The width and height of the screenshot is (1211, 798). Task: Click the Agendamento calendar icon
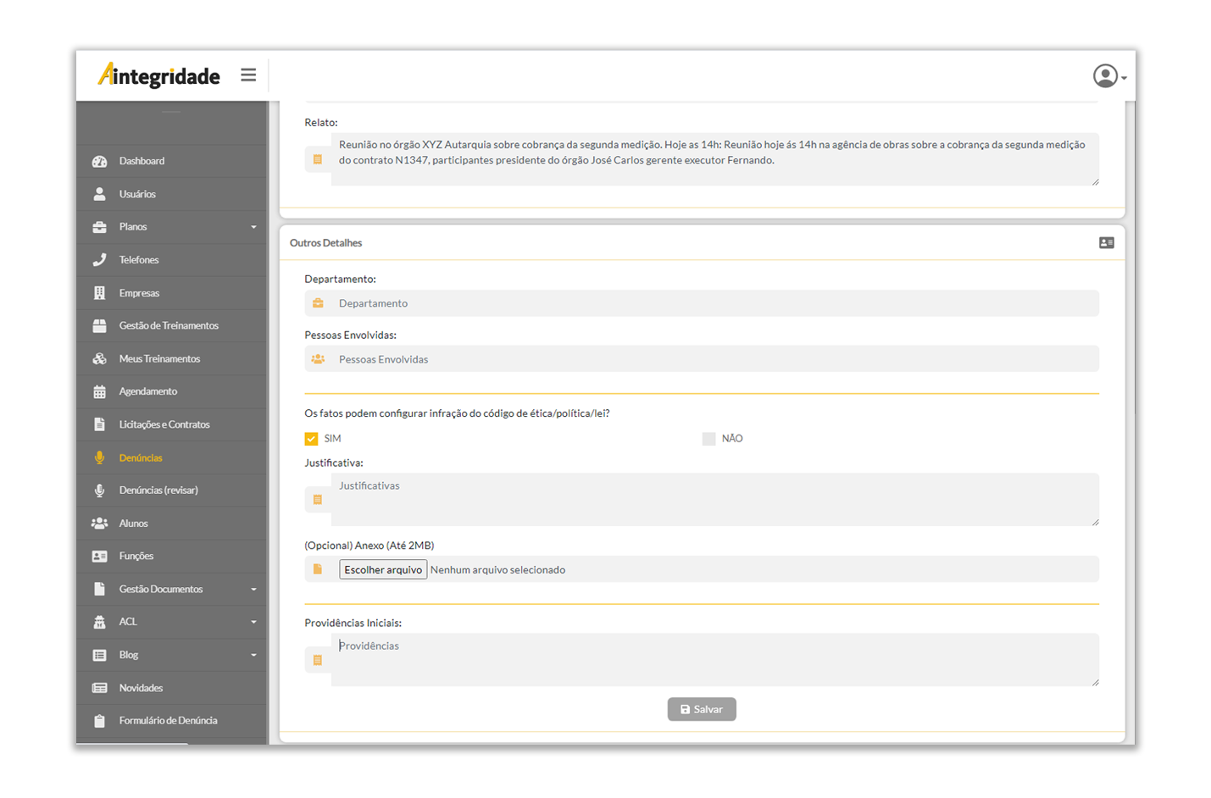point(99,391)
